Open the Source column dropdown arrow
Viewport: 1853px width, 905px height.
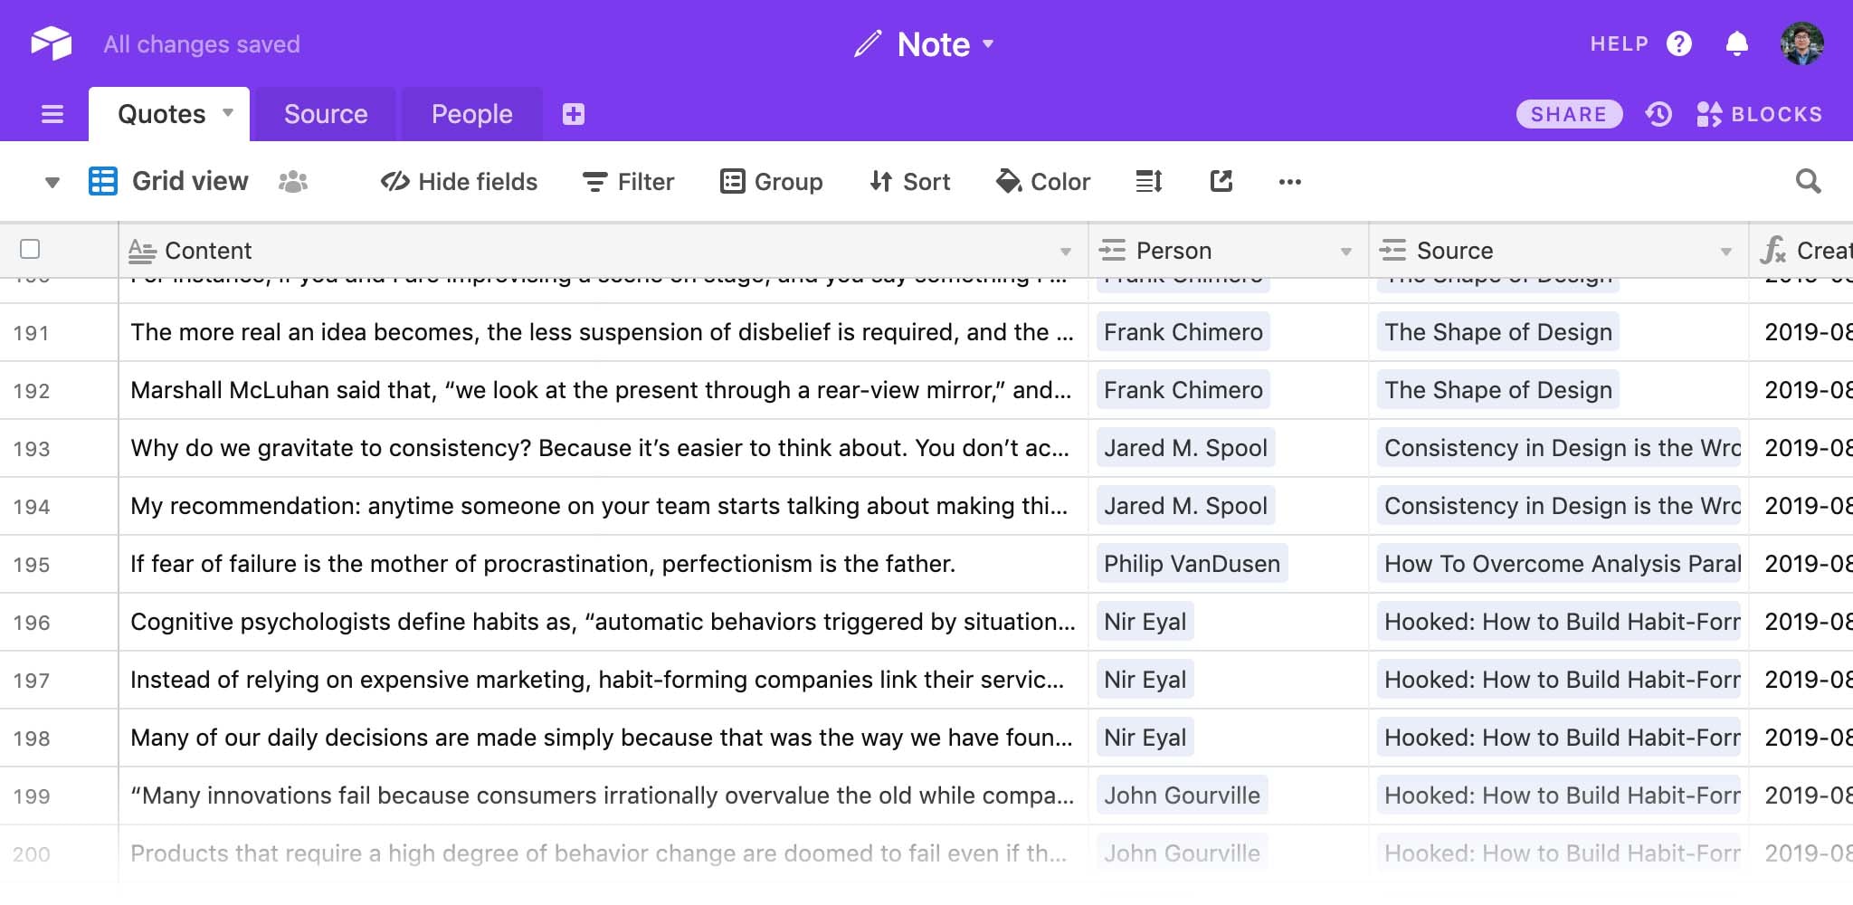click(x=1726, y=252)
